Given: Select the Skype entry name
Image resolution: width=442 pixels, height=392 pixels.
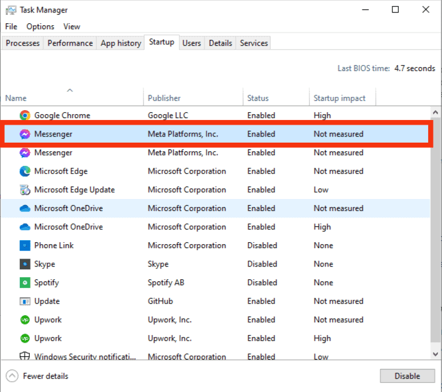Looking at the screenshot, I should point(44,264).
